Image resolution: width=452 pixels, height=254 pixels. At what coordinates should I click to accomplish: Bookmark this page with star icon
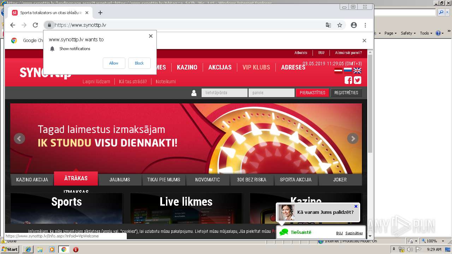340,25
